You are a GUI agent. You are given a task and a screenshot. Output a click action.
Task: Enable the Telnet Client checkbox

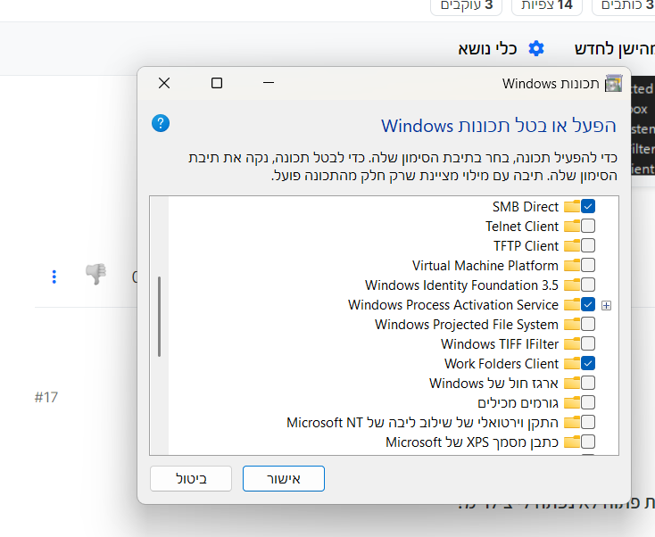[x=588, y=226]
